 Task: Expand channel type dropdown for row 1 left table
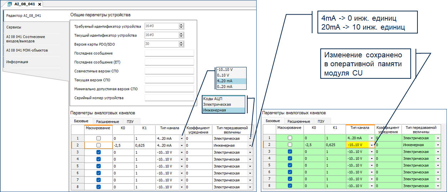click(x=182, y=139)
